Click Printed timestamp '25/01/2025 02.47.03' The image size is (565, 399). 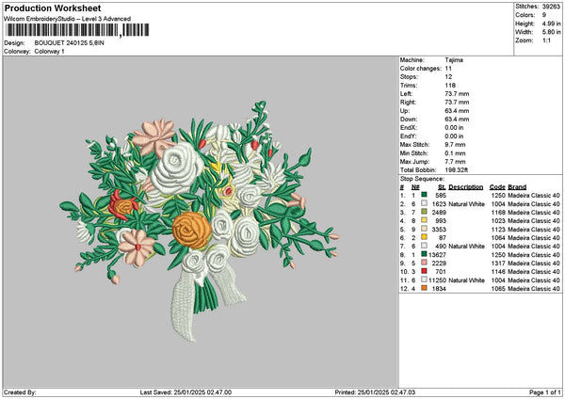click(386, 392)
